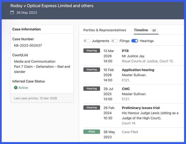Open the Preliminary issues trial title
This screenshot has height=144, width=186.
point(141,108)
